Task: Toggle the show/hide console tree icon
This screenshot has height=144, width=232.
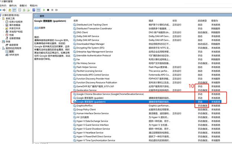Action: 14,10
